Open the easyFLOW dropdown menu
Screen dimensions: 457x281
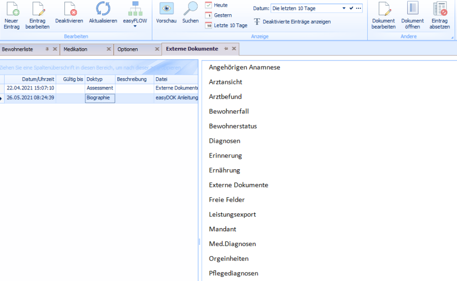point(135,26)
